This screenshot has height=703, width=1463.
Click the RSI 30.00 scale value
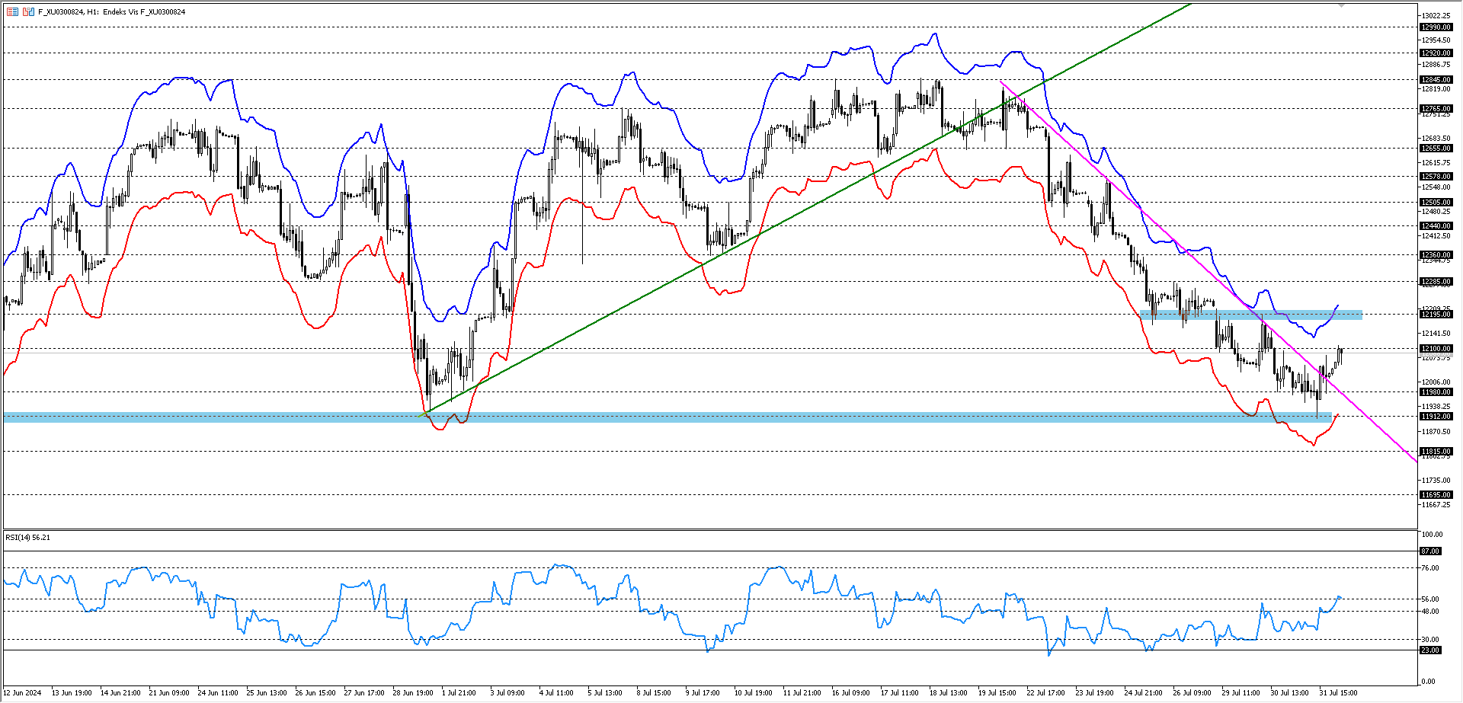point(1430,640)
